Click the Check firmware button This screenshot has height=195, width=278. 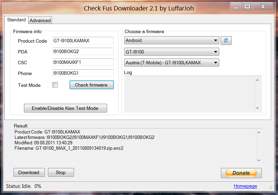(92, 85)
